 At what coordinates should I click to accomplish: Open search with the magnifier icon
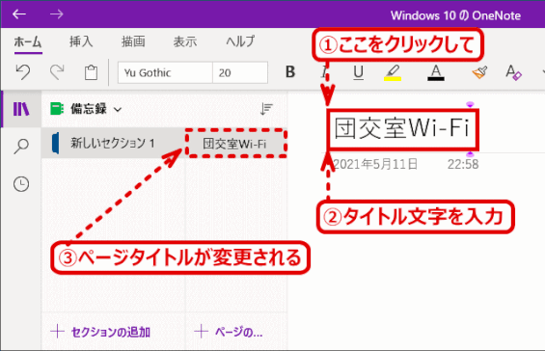(21, 147)
